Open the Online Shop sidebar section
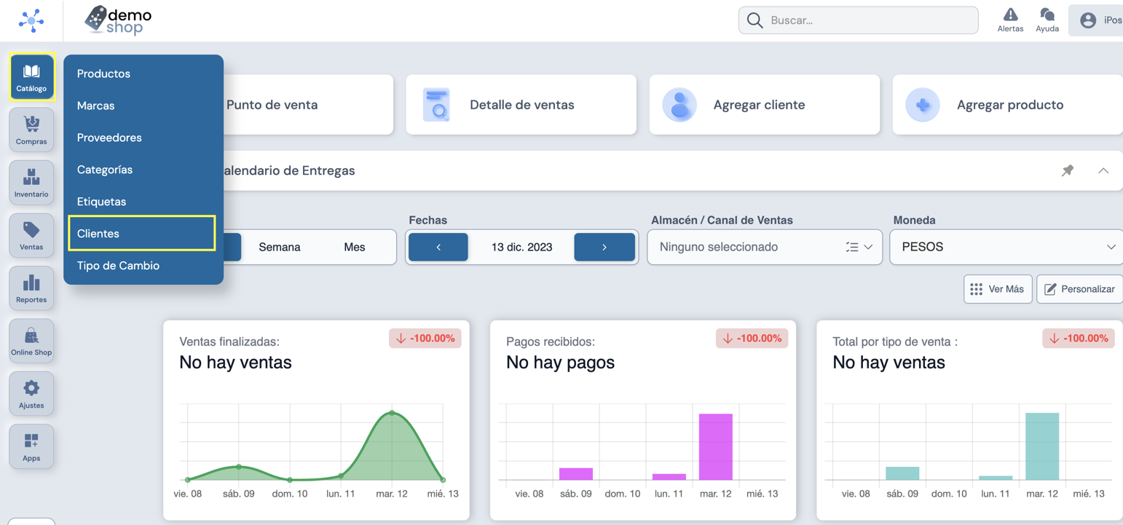This screenshot has width=1123, height=525. tap(31, 342)
